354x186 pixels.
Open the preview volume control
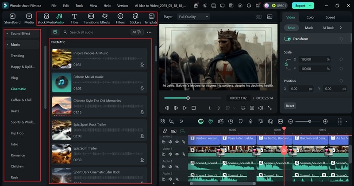tap(261, 108)
